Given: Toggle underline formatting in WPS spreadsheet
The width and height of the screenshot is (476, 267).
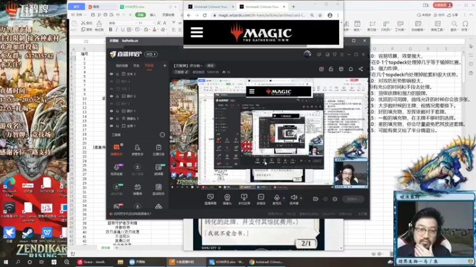Looking at the screenshot, I should click(x=123, y=30).
